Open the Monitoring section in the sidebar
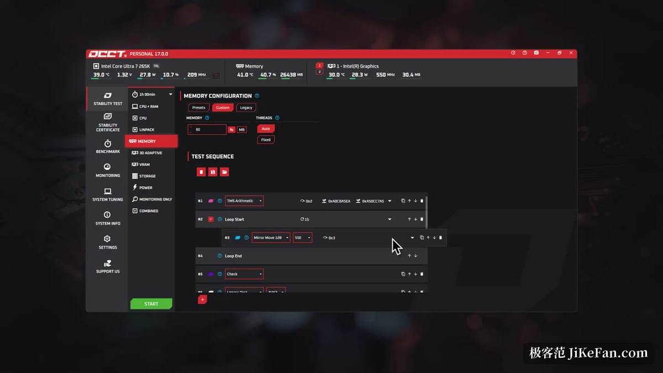Image resolution: width=663 pixels, height=373 pixels. [x=108, y=170]
